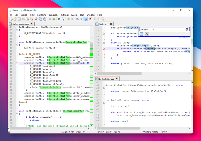Collapse fold at line 35 in BufferManager
Image resolution: width=201 pixels, height=141 pixels.
coord(17,30)
